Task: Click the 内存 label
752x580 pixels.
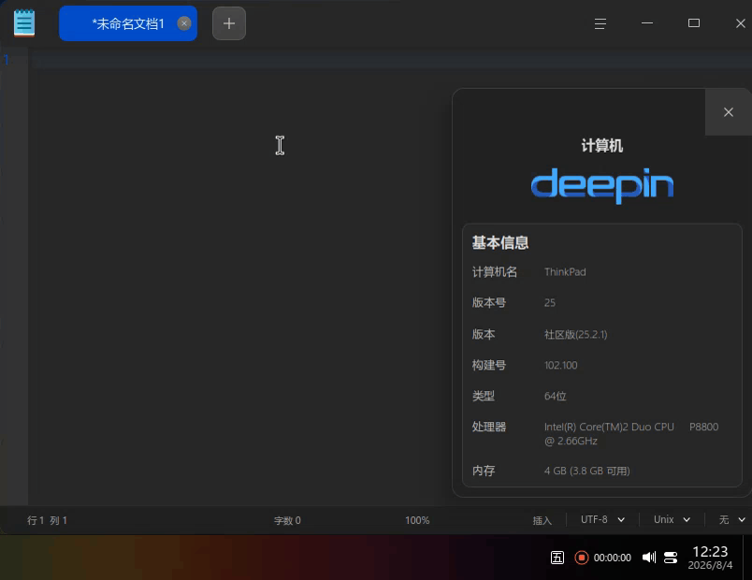Action: [484, 471]
